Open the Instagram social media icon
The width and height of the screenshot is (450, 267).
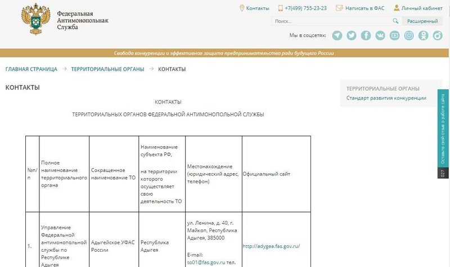409,35
